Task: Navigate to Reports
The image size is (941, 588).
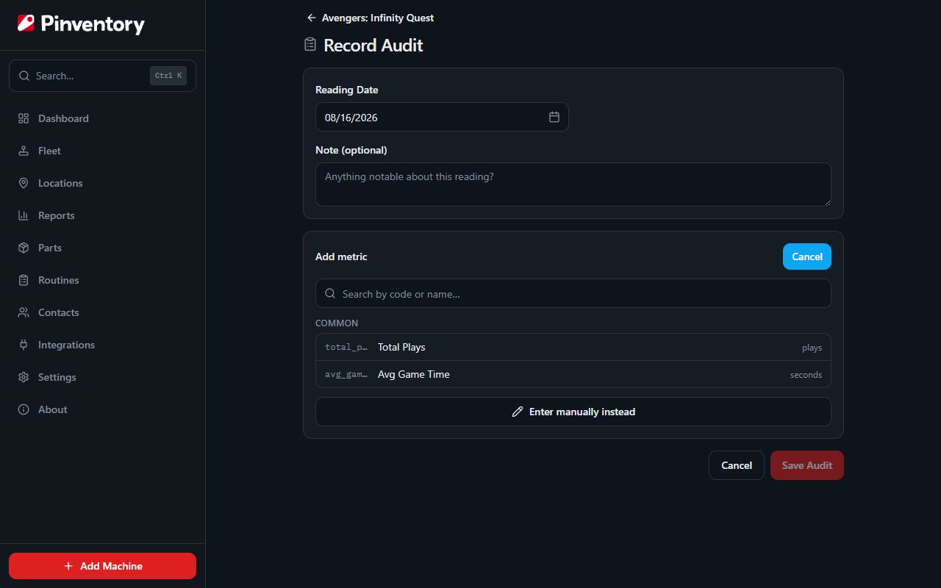Action: 102,215
